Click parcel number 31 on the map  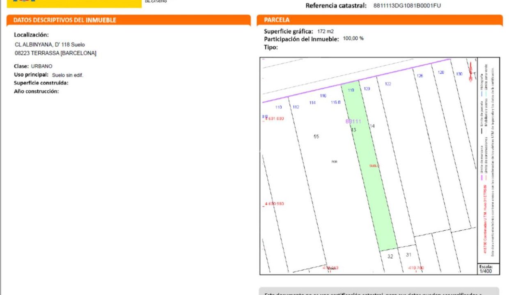pos(409,255)
